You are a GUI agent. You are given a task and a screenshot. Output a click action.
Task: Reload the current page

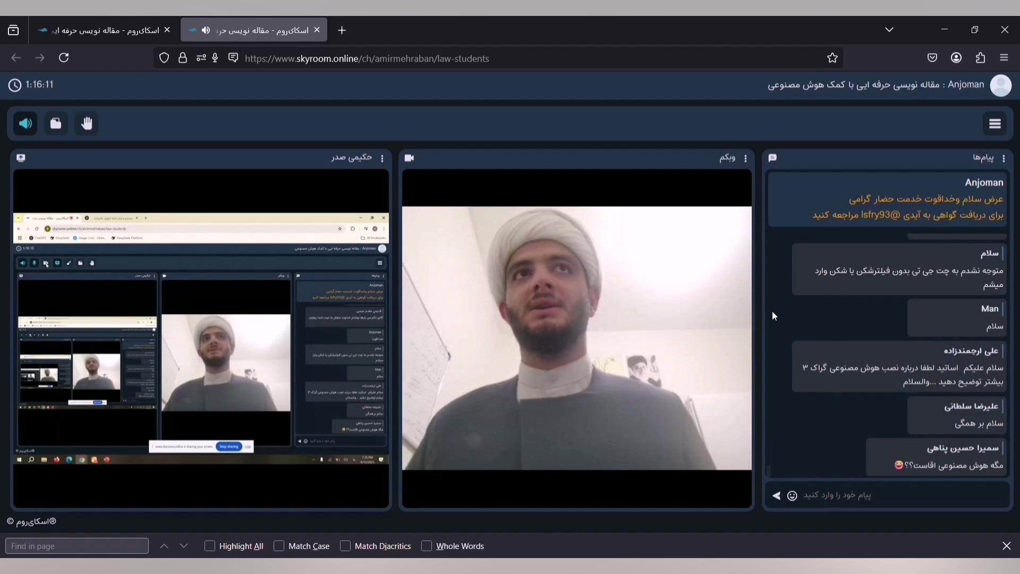pyautogui.click(x=65, y=58)
